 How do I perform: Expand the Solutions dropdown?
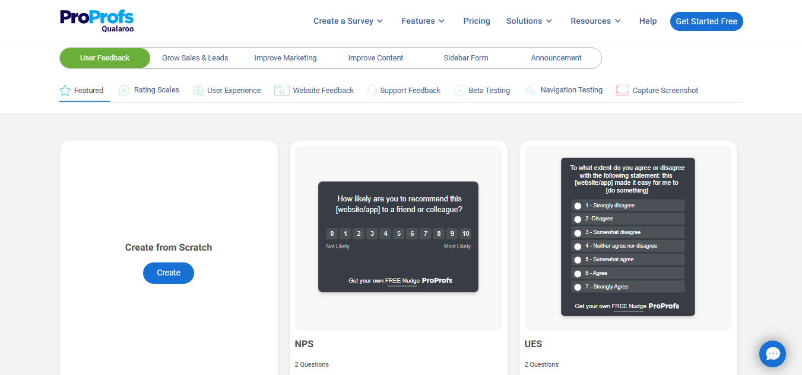[529, 21]
